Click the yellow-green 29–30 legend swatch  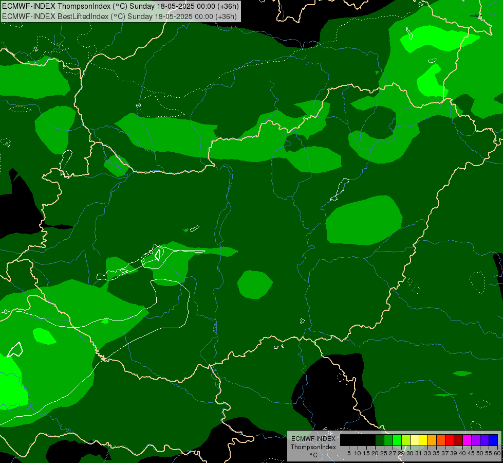[x=406, y=440]
